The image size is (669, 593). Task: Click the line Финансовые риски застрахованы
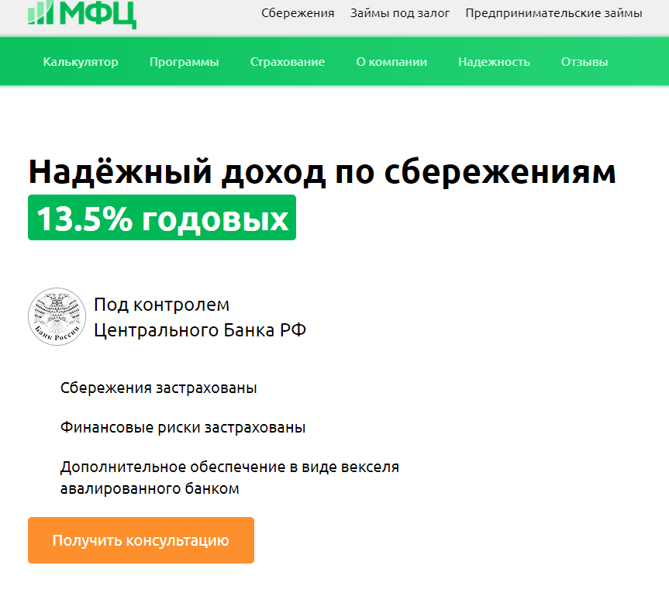tap(183, 427)
